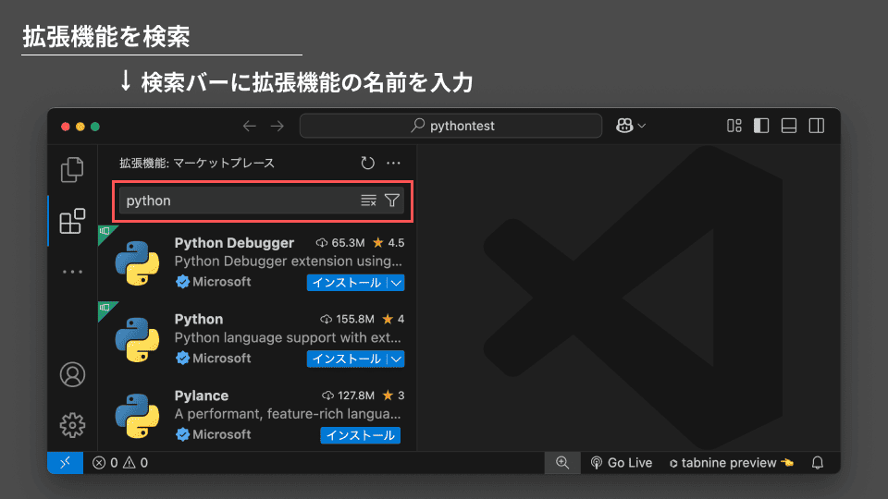Start Go Live server

(622, 463)
